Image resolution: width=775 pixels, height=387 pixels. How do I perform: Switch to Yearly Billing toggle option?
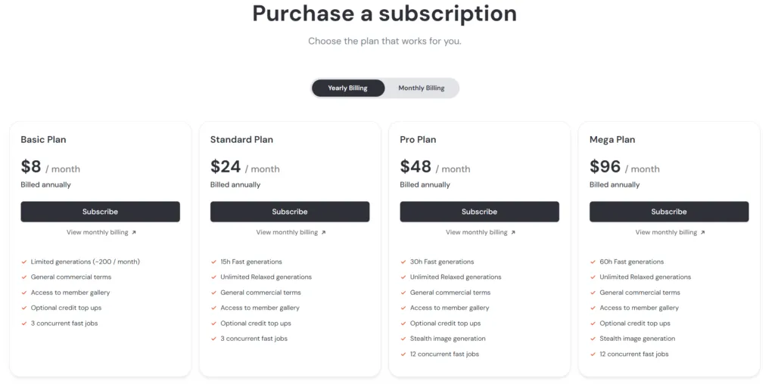[347, 88]
